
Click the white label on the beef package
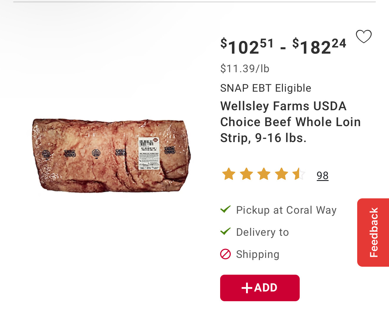tap(149, 153)
